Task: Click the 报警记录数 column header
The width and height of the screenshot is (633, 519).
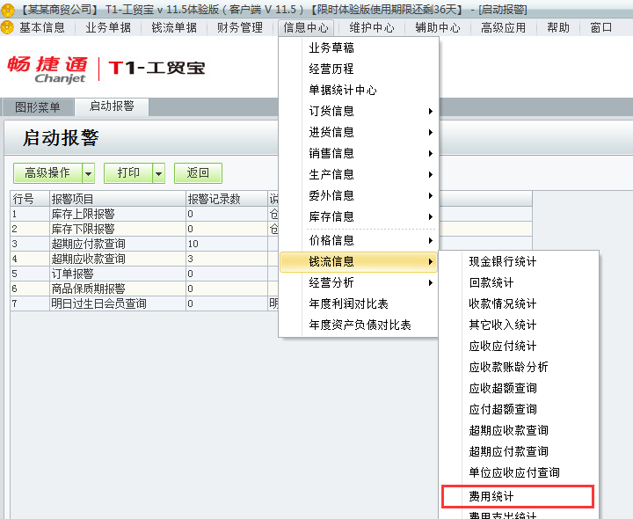Action: [x=227, y=199]
